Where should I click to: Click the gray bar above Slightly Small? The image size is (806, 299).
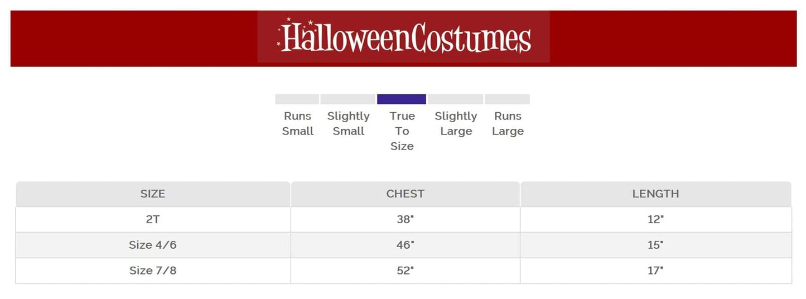348,99
